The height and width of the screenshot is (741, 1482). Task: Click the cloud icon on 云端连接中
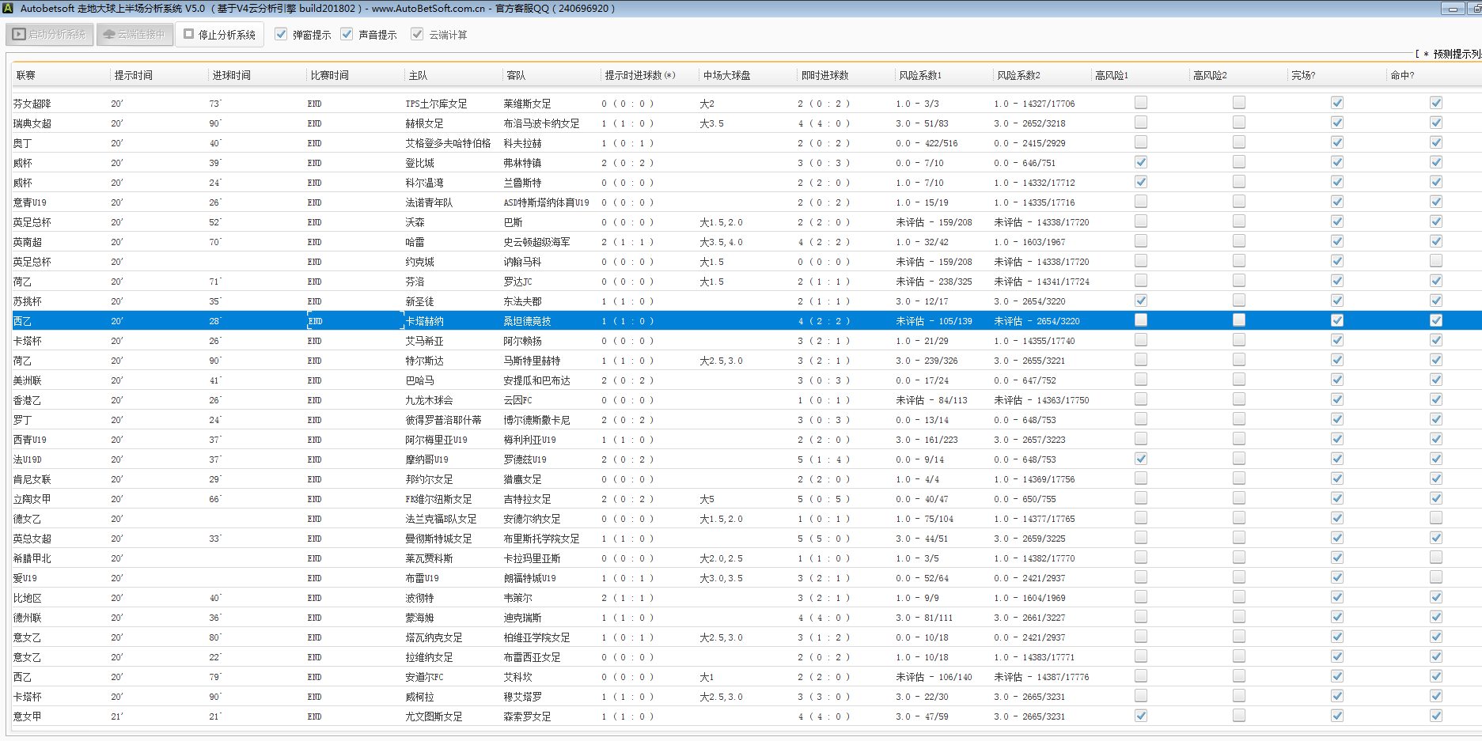pyautogui.click(x=109, y=35)
